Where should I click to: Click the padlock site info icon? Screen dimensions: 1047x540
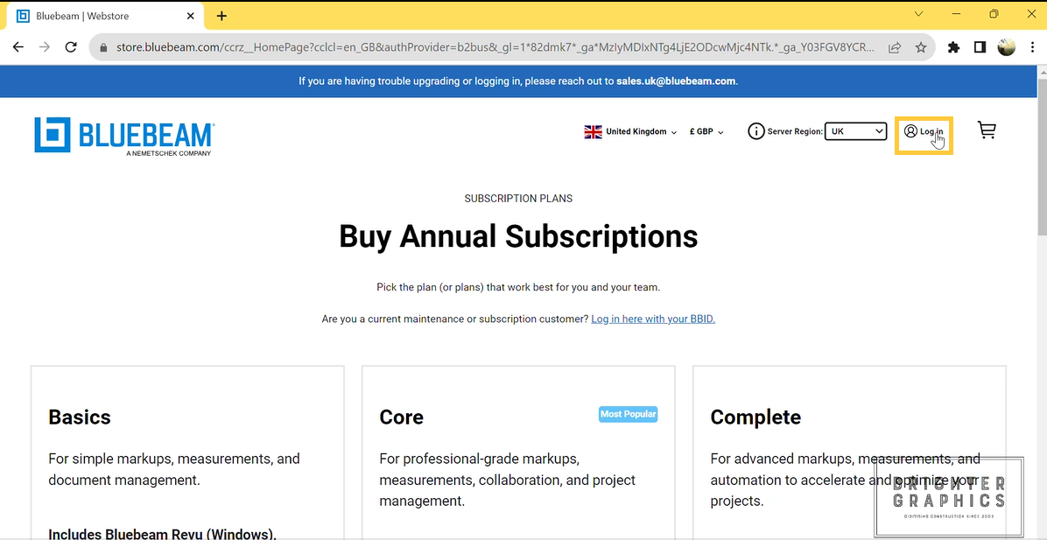coord(102,47)
